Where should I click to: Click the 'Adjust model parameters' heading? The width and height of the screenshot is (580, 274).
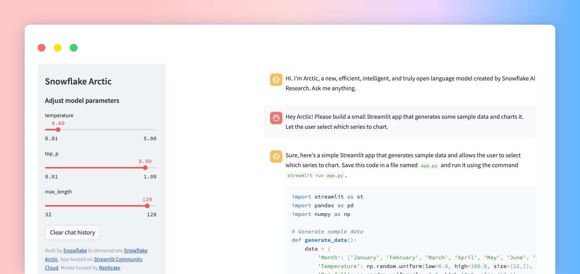(x=82, y=101)
